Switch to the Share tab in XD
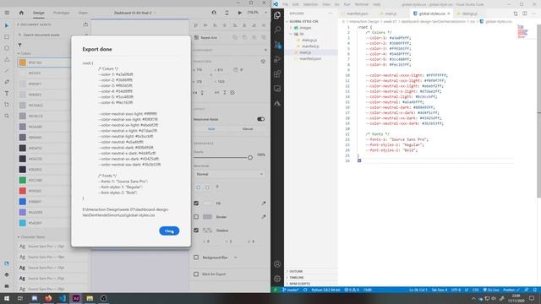 83,13
